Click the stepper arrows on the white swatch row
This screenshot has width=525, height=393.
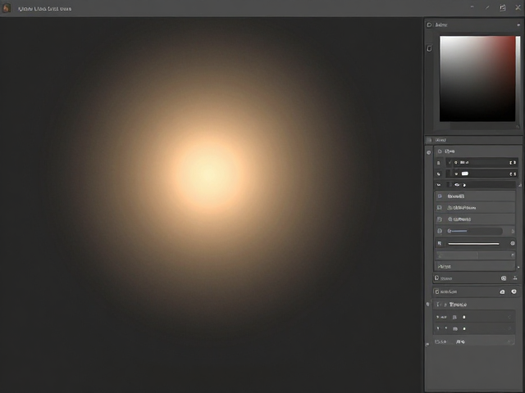513,174
